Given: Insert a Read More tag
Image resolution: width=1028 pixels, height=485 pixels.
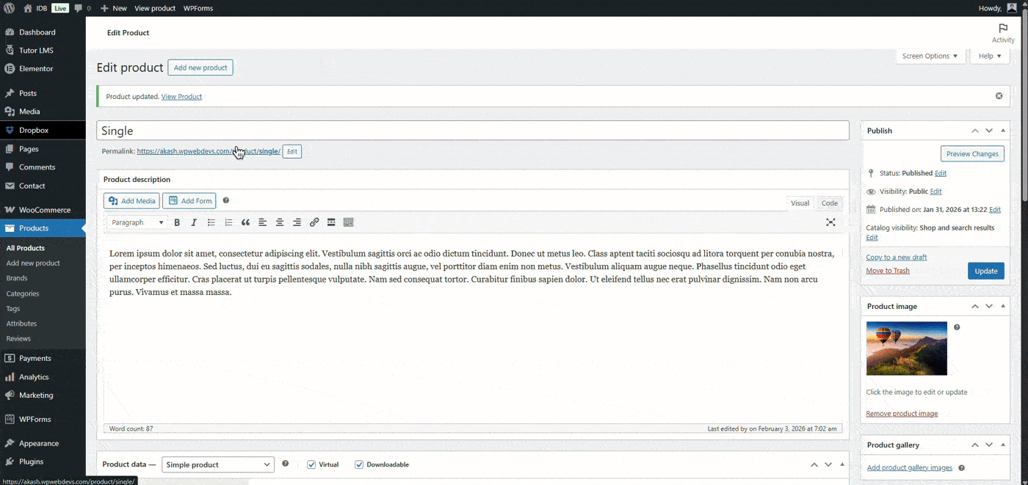Looking at the screenshot, I should coord(331,222).
